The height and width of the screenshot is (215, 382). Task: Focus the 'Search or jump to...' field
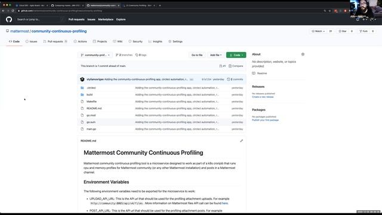click(x=39, y=19)
